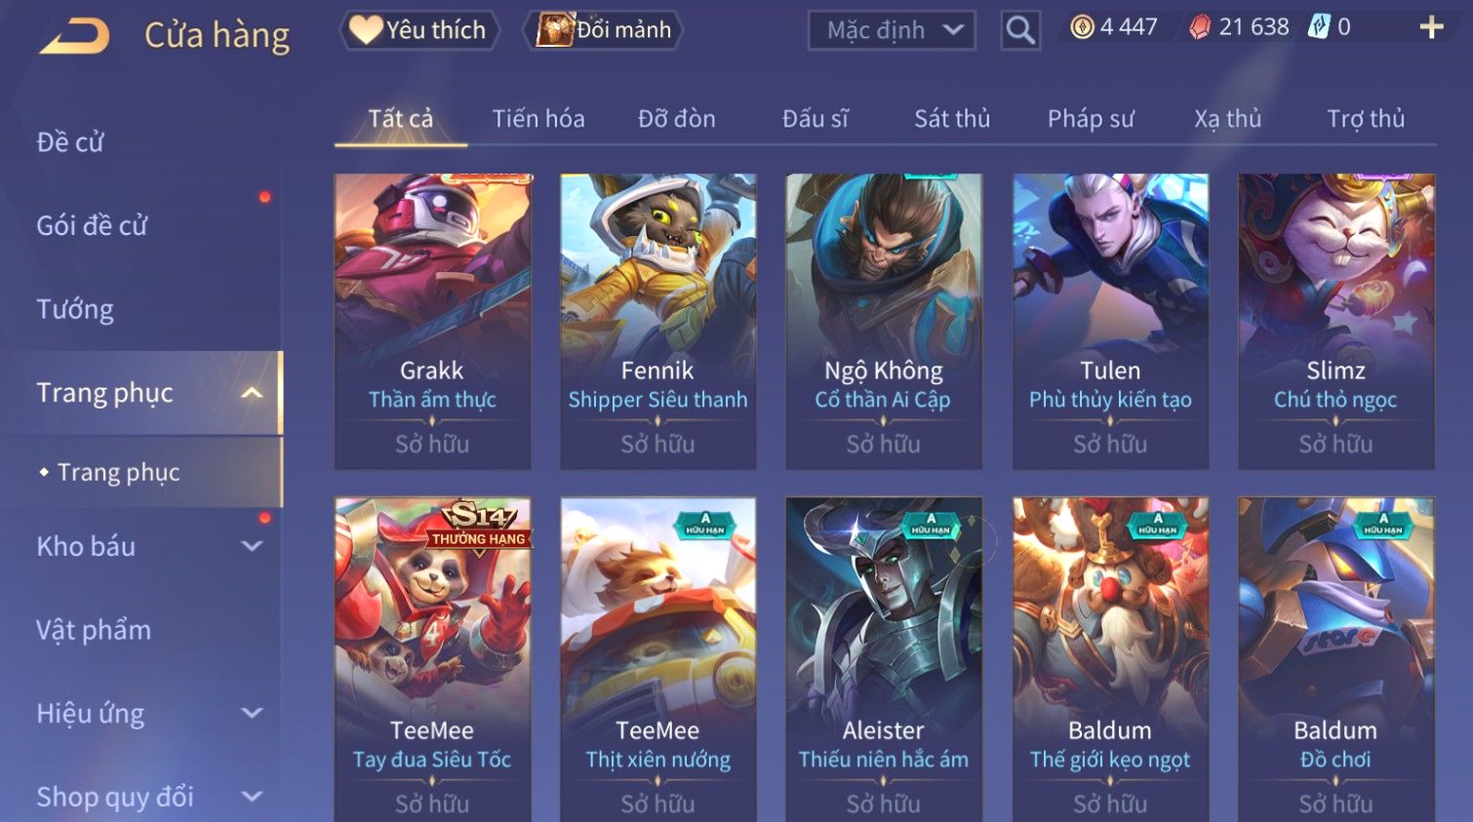Open Tướng in the sidebar
This screenshot has width=1473, height=822.
(75, 309)
